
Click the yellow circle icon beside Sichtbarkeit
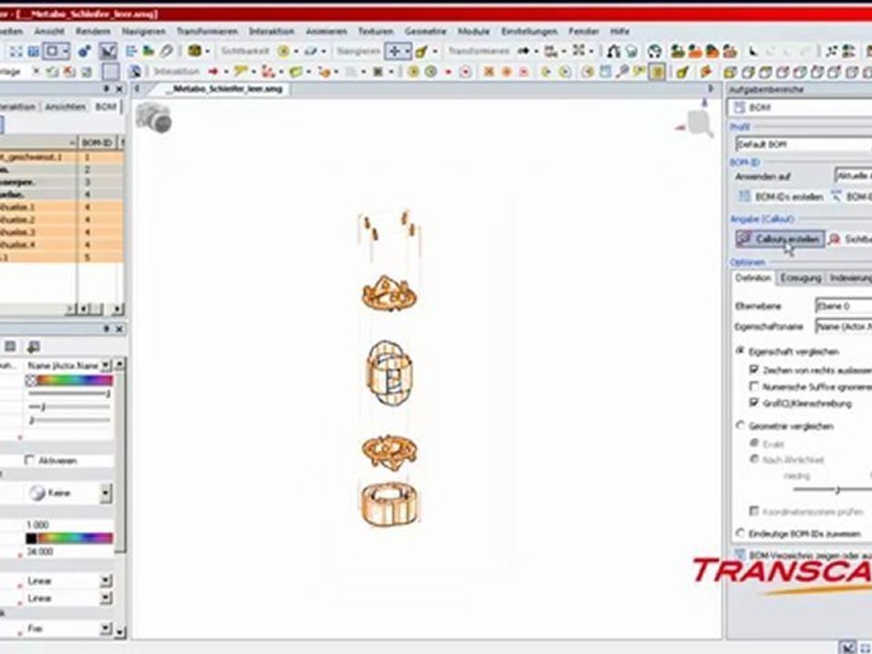(x=283, y=51)
